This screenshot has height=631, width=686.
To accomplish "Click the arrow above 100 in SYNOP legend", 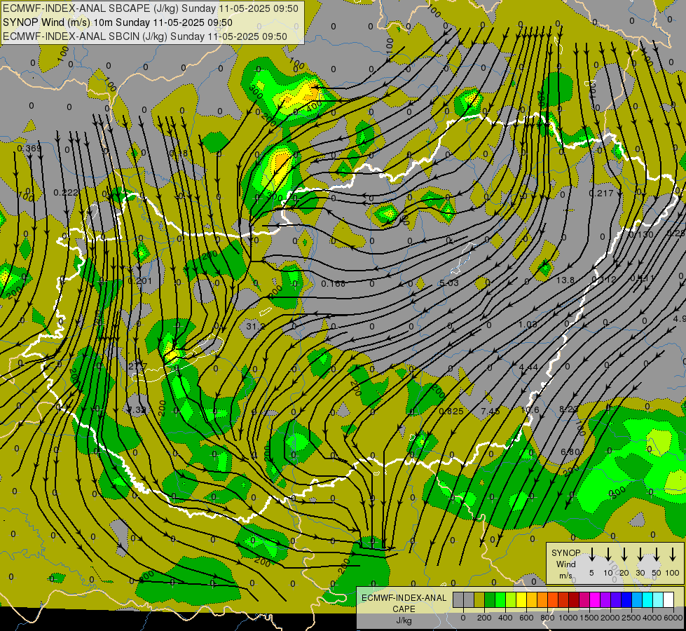I will (x=673, y=555).
